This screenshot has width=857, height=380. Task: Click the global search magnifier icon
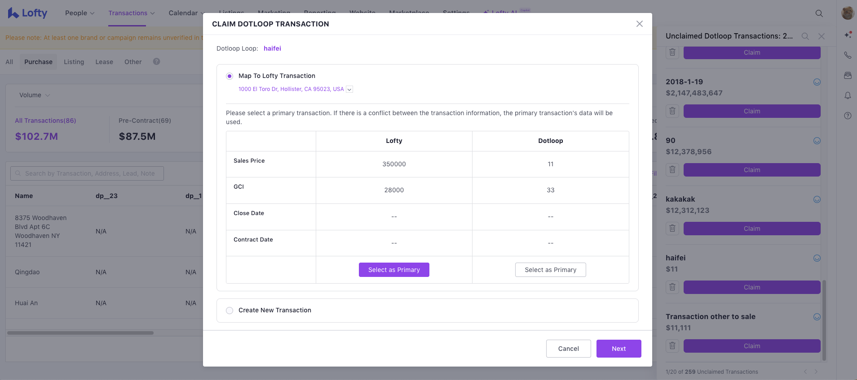coord(819,13)
